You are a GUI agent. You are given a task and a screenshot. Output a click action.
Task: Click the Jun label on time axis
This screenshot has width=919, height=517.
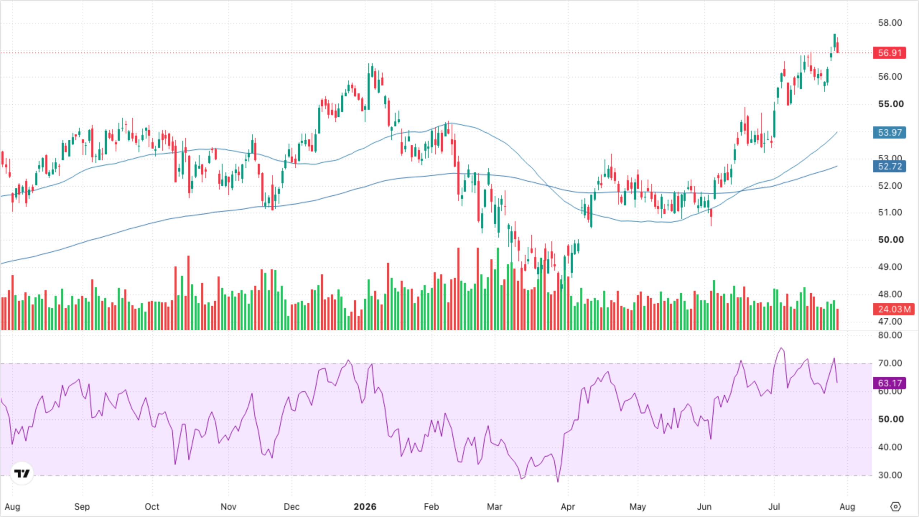click(704, 507)
